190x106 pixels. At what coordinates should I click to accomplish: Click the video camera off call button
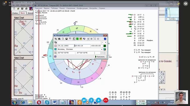pos(84,100)
